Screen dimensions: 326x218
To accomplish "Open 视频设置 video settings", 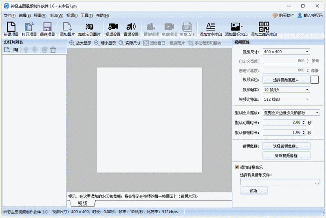I will [113, 29].
